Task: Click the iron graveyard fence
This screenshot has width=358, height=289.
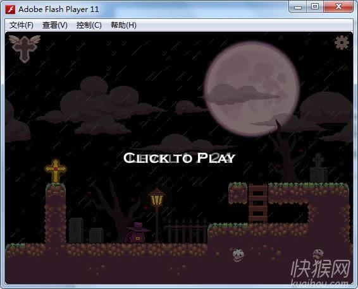Action: [186, 231]
